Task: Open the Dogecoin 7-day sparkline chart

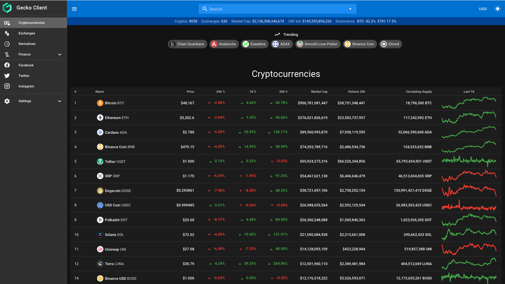Action: point(469,191)
